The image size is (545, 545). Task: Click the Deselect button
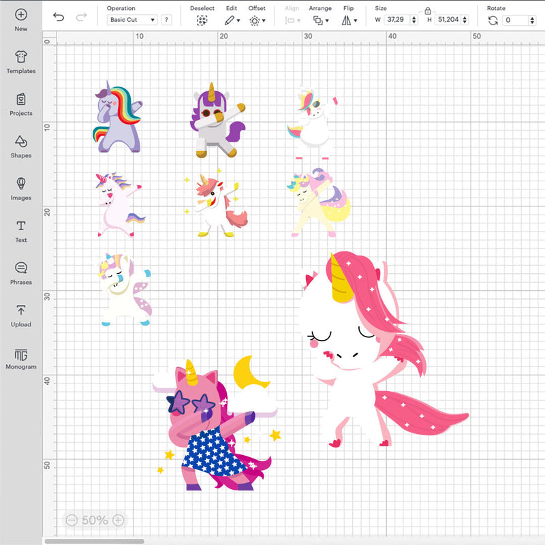(x=201, y=20)
